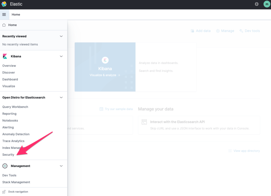Screen dimensions: 271x196
Task: Collapse the Management section chevron
Action: click(61, 166)
